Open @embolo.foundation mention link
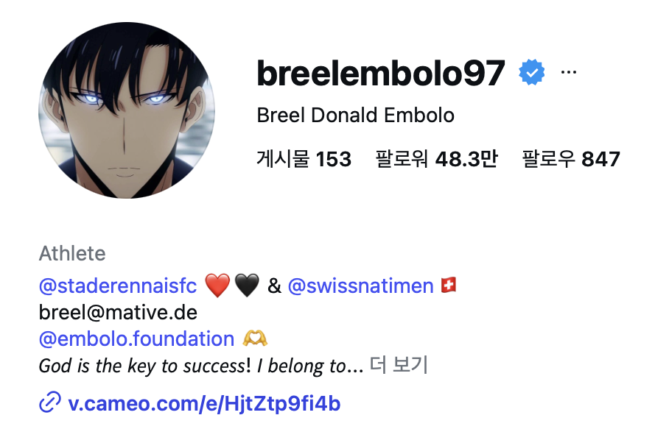This screenshot has width=669, height=443. tap(136, 339)
